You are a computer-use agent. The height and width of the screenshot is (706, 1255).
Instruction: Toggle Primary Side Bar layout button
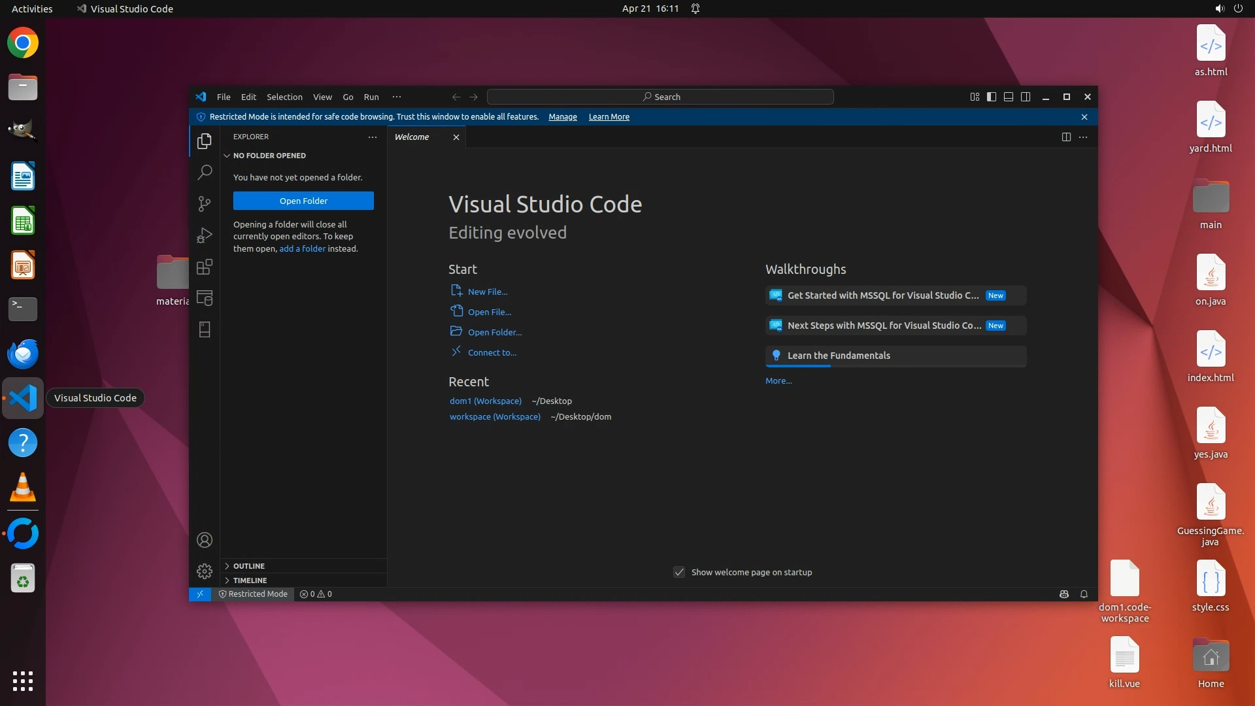point(992,97)
